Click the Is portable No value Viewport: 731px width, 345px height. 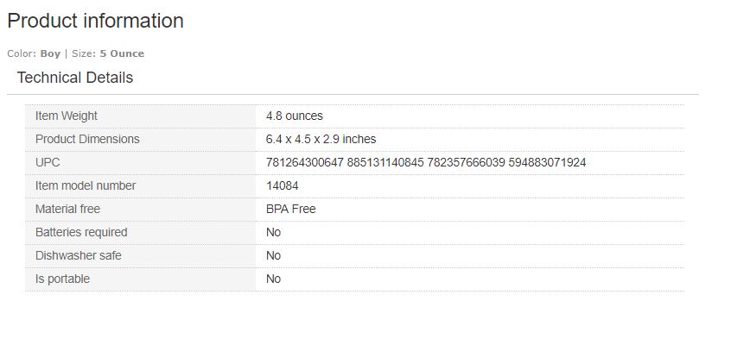(273, 279)
